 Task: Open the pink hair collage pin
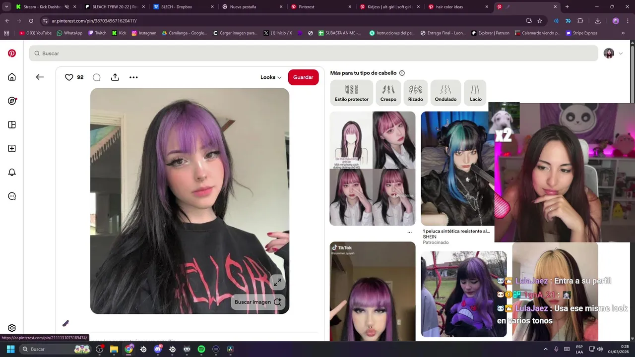[x=373, y=169]
